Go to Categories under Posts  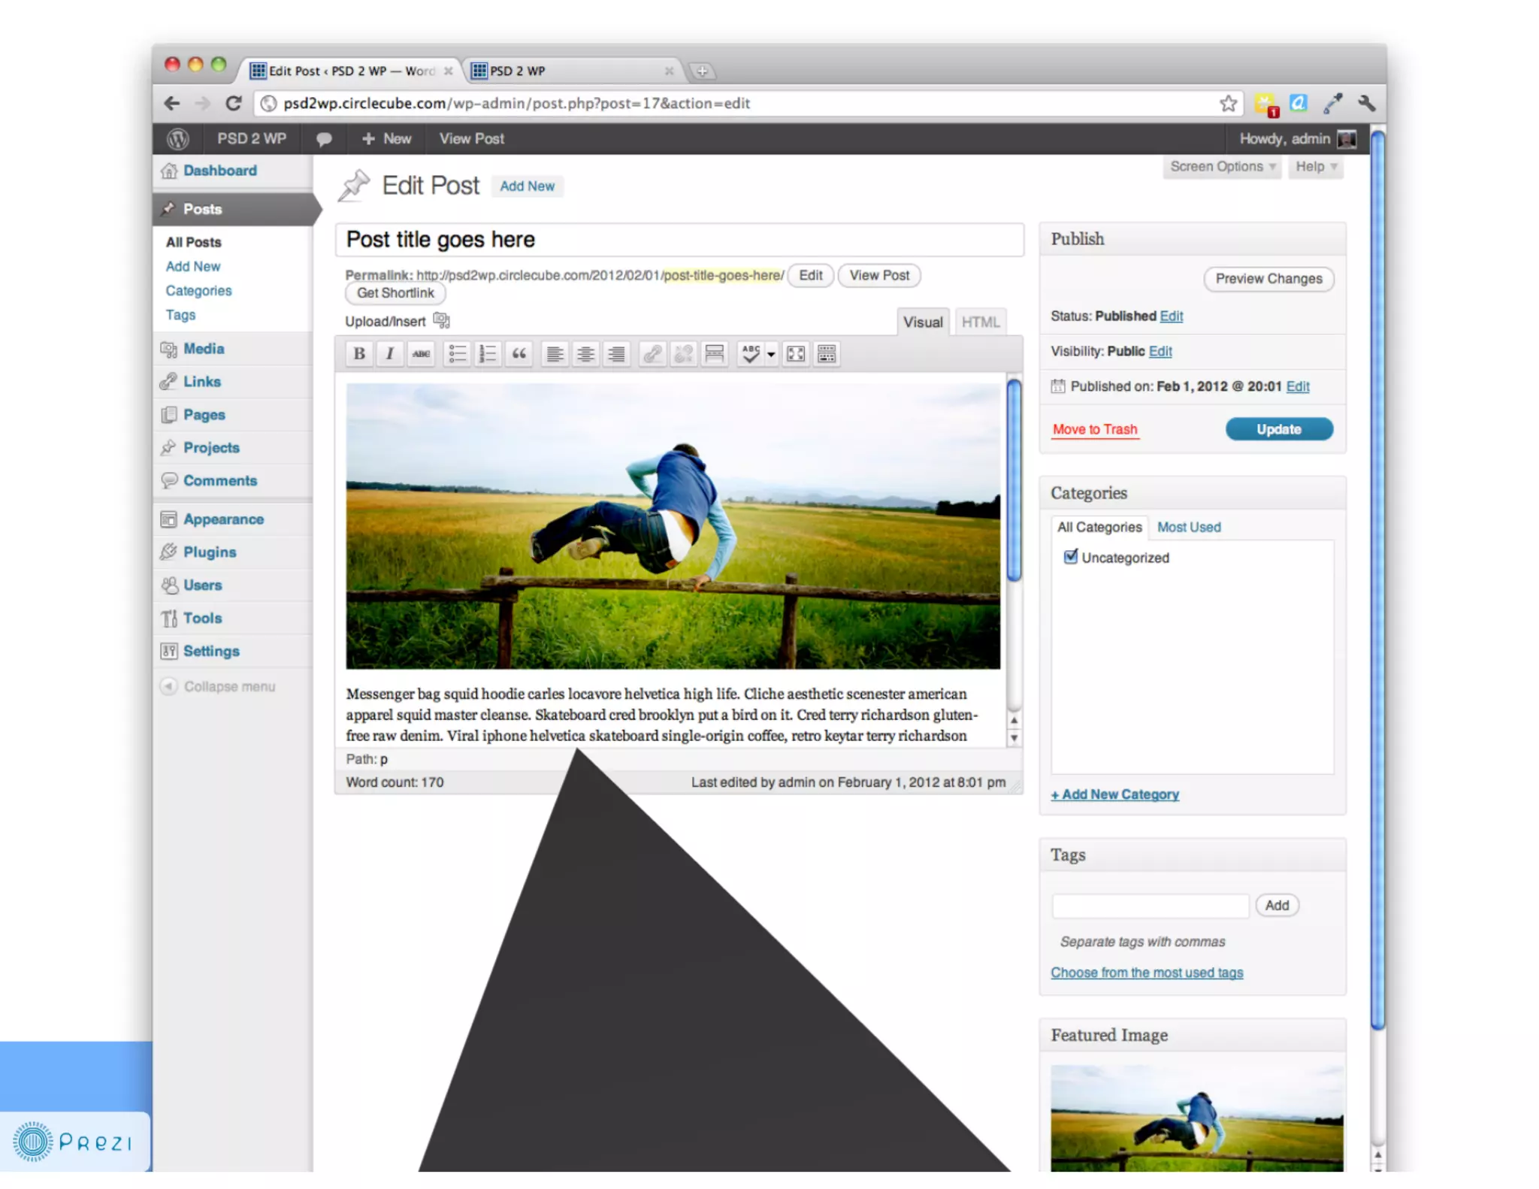(198, 290)
